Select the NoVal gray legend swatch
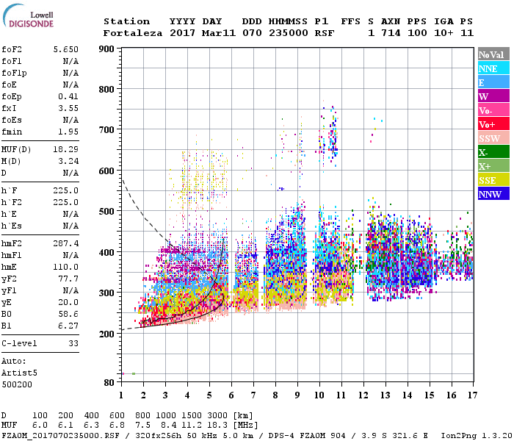 pos(493,54)
